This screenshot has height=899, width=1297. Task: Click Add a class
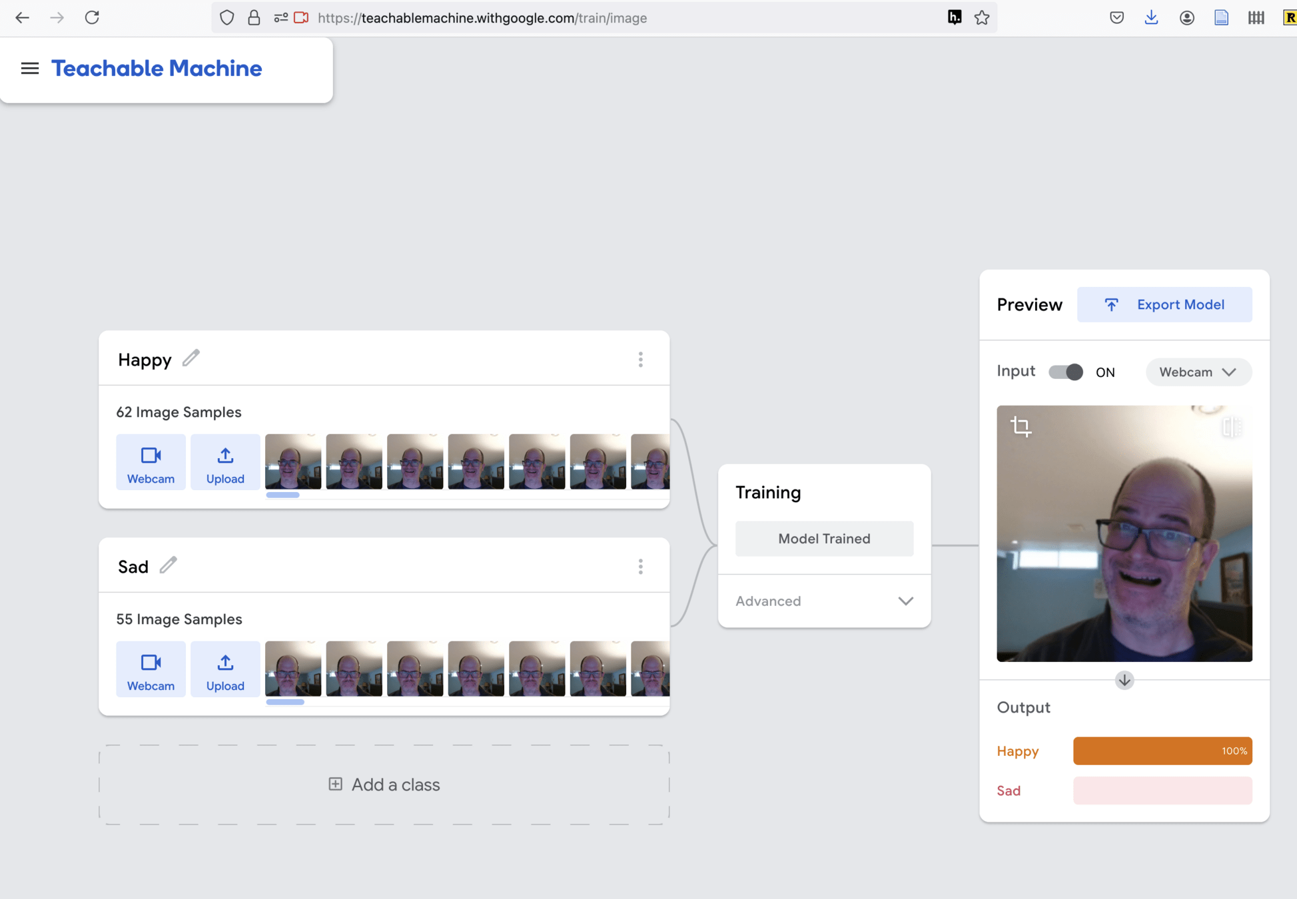(x=384, y=784)
